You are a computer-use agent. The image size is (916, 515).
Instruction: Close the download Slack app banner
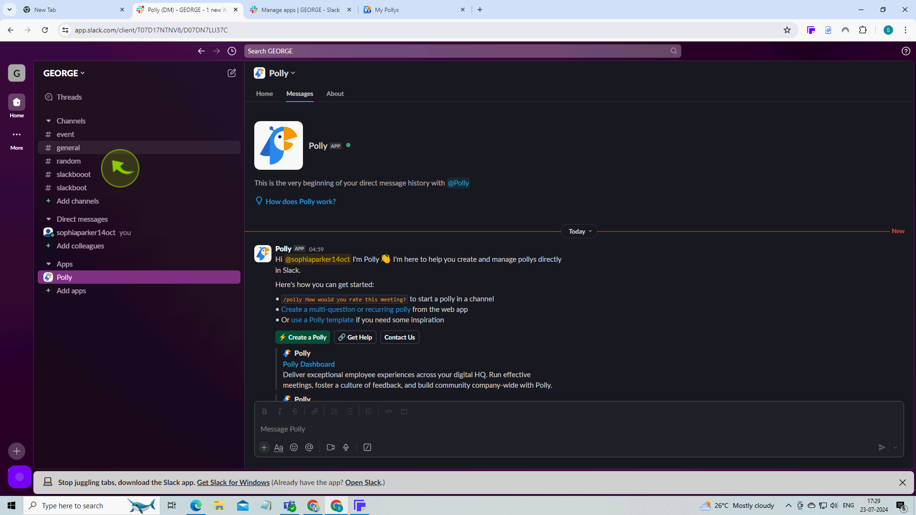click(902, 482)
